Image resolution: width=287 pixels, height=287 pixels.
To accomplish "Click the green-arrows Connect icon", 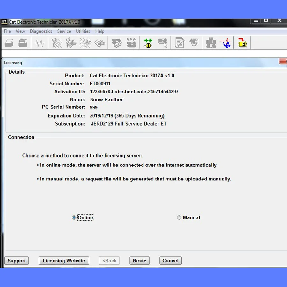I will tap(148, 43).
